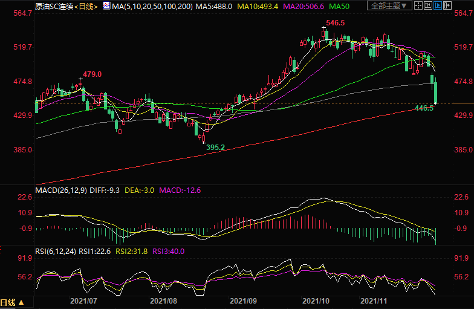Click the 2021/10 date on time axis
This screenshot has height=309, width=474.
click(314, 300)
